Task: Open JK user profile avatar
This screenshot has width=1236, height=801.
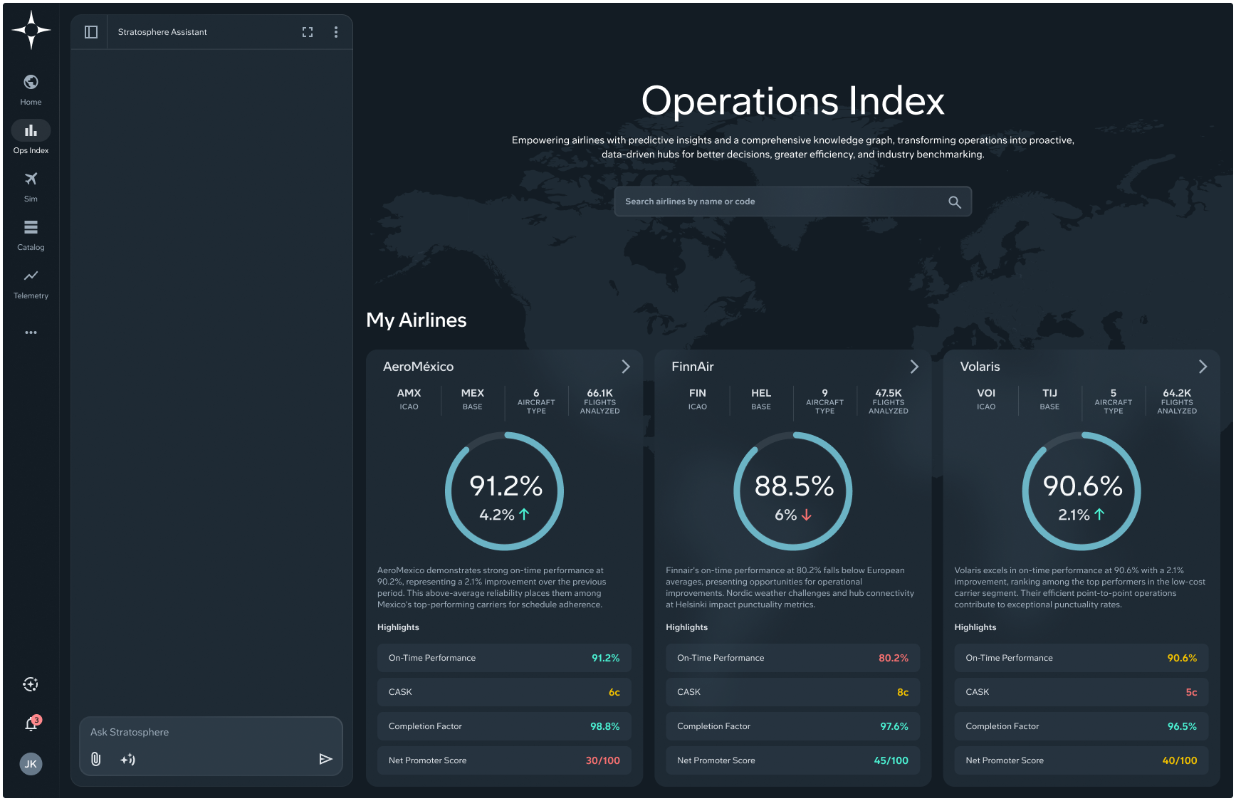Action: coord(31,764)
